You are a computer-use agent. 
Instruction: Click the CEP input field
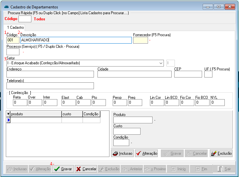coord(188,74)
